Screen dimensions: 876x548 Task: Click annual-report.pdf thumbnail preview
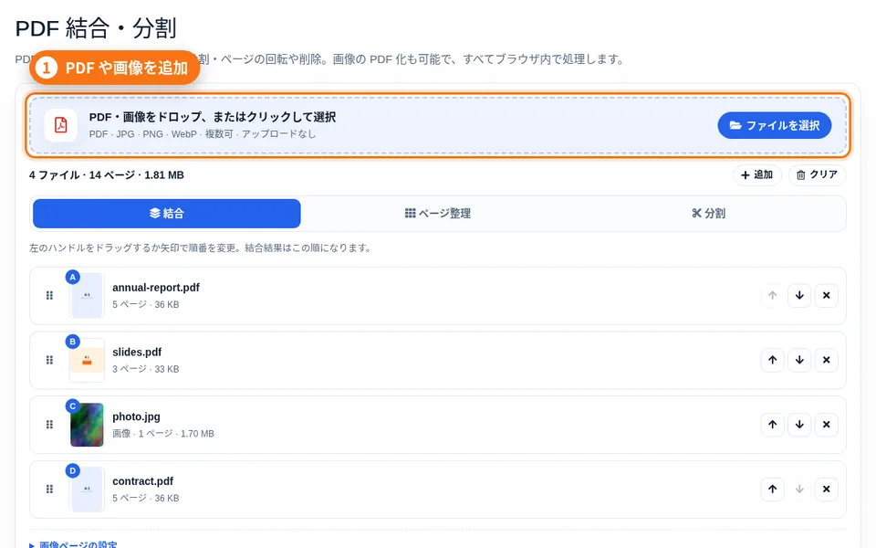(88, 296)
